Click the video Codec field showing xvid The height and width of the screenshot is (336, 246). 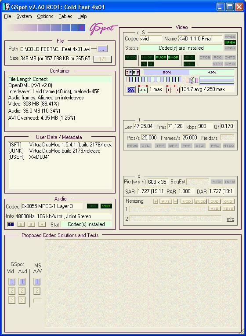click(x=151, y=39)
